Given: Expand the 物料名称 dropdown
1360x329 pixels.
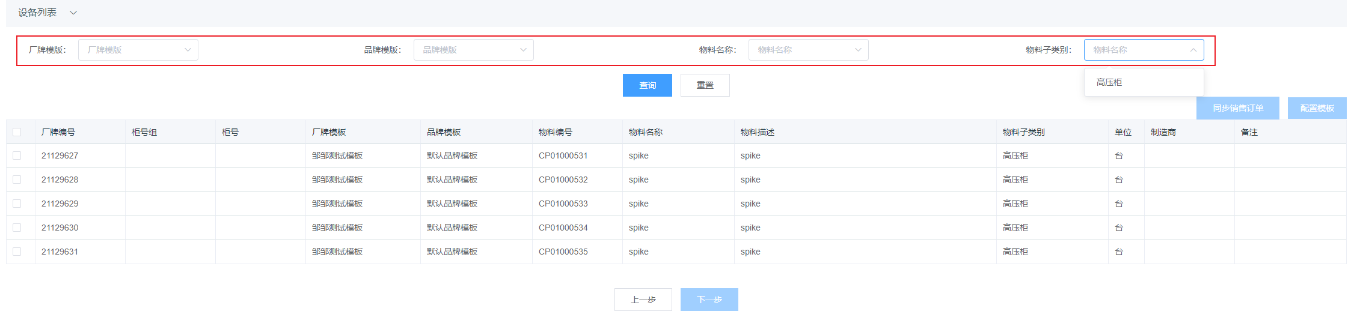Looking at the screenshot, I should 808,50.
